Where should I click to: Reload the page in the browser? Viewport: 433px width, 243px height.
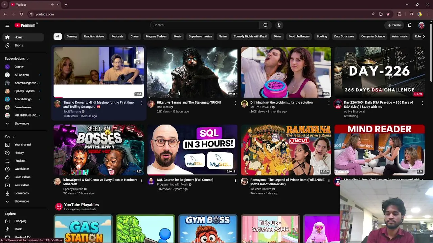21,14
